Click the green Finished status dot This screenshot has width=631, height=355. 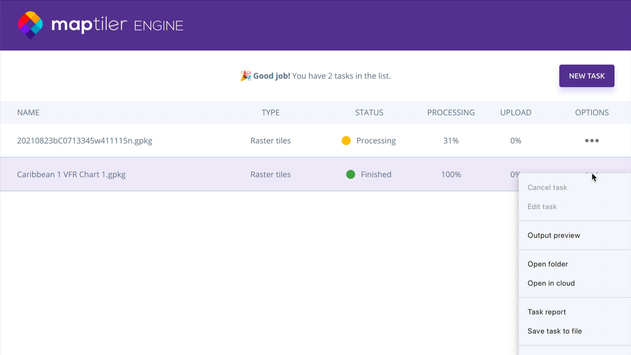click(x=350, y=174)
